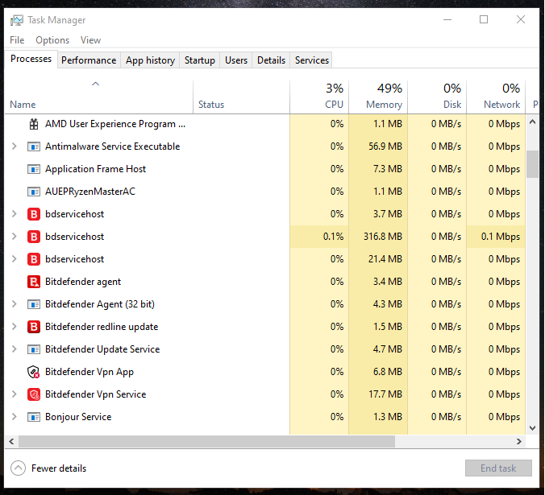Click horizontal scroll right arrow

tap(519, 441)
